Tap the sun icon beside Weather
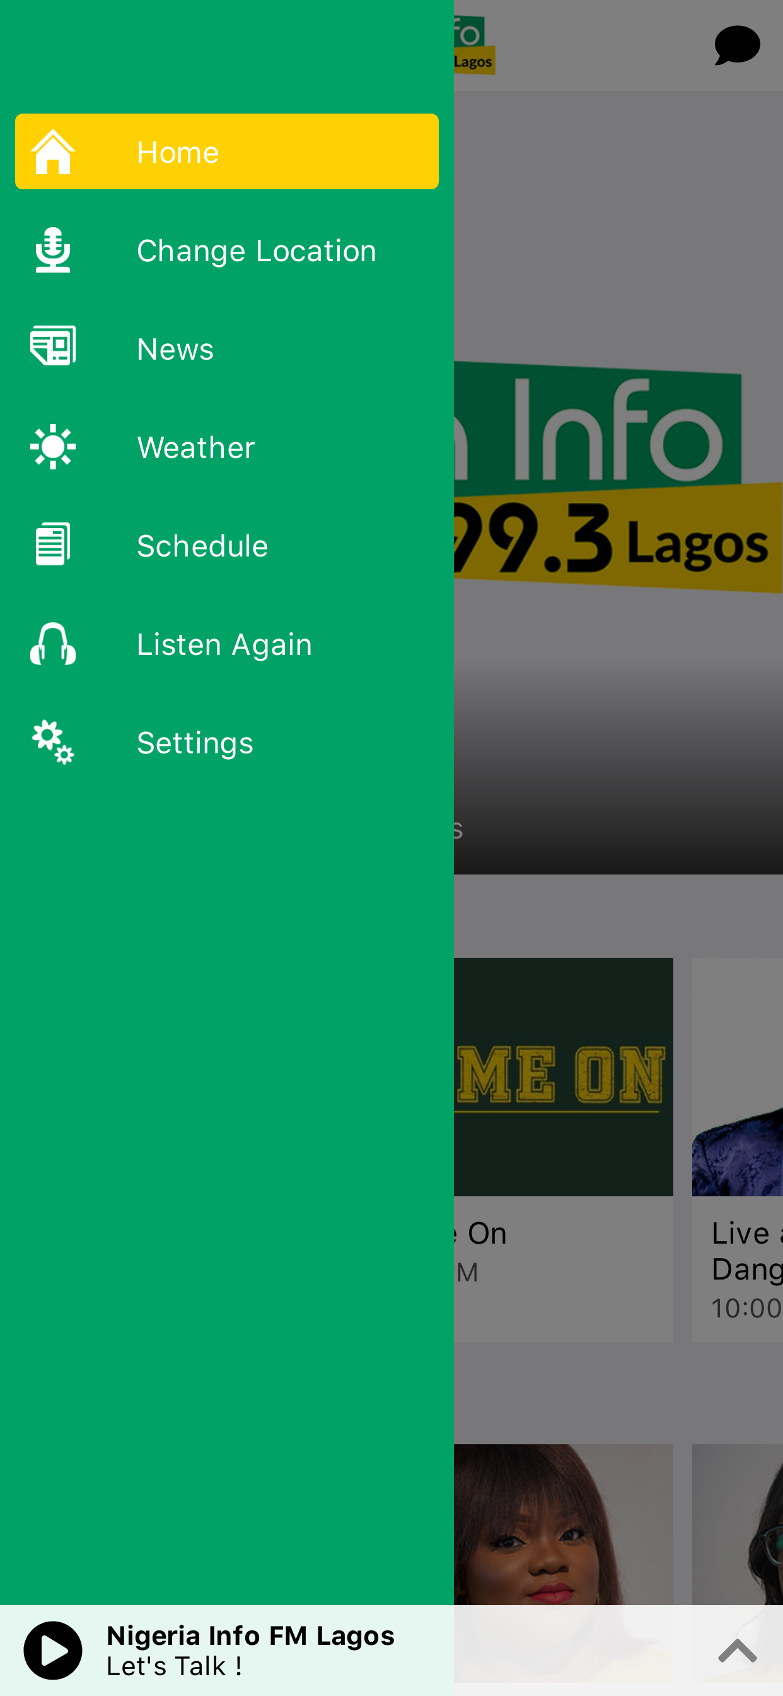Viewport: 783px width, 1696px height. click(x=52, y=447)
